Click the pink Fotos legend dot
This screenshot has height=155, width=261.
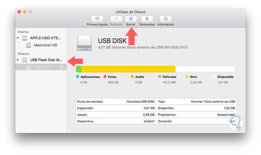(105, 77)
